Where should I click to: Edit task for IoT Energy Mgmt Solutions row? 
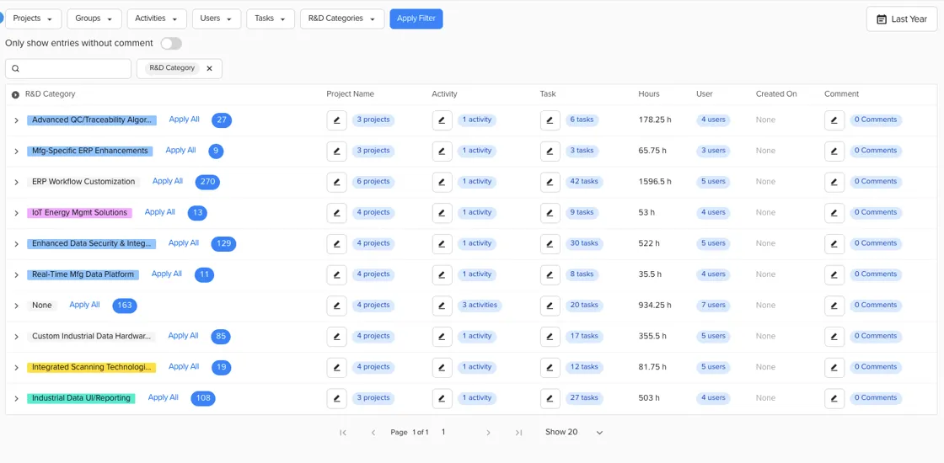550,213
